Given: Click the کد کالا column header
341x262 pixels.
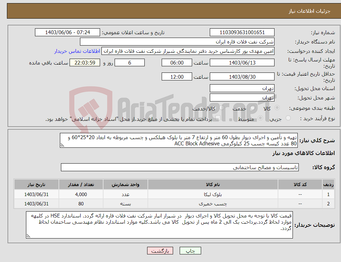Looking at the screenshot, I should tap(300, 185).
